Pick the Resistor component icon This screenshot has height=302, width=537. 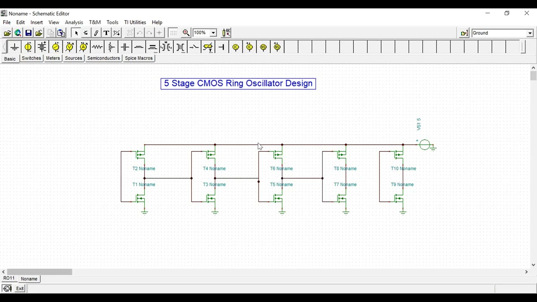coord(97,47)
